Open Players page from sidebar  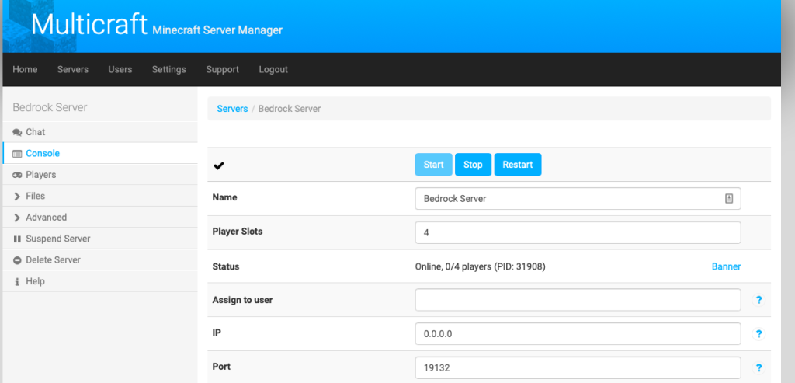[x=40, y=175]
